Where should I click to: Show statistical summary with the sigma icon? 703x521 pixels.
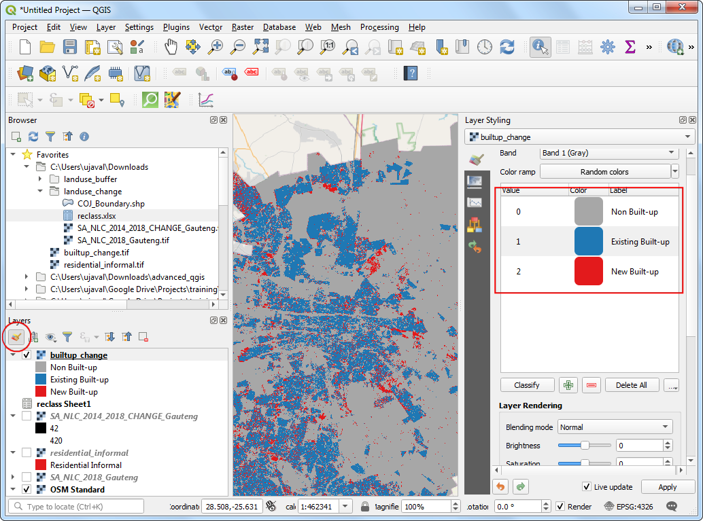point(630,47)
